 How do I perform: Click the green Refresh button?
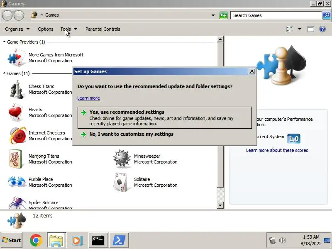click(223, 15)
